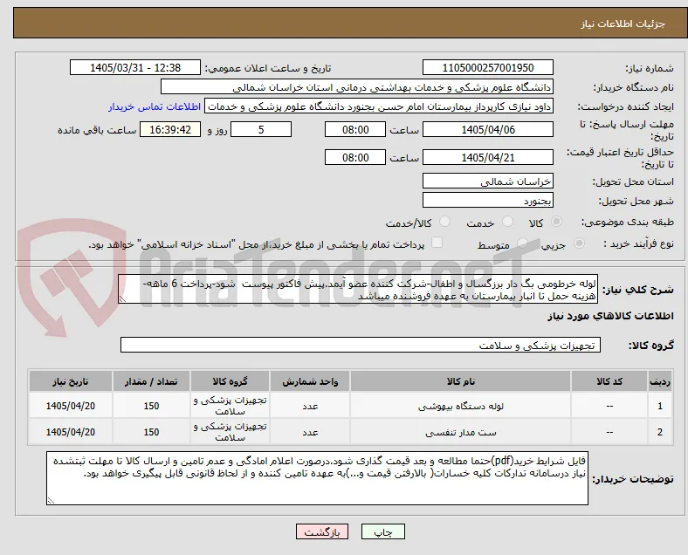Screen dimensions: 688x555
Task: Click the تاریخ نیاز column header
Action: point(71,381)
